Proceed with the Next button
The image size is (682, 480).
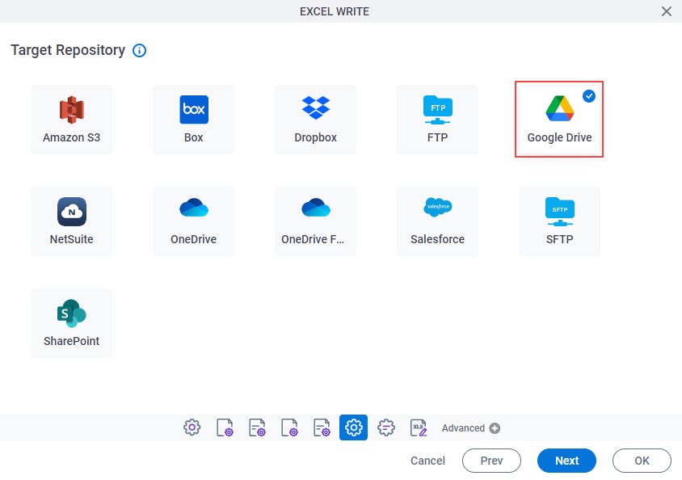tap(566, 461)
